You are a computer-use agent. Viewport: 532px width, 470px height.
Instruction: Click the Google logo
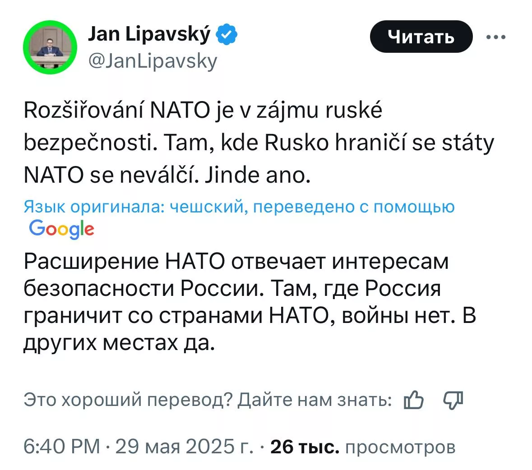62,229
